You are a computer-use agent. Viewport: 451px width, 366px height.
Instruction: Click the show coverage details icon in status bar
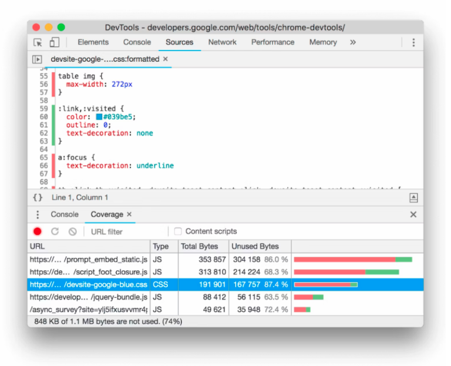click(413, 197)
